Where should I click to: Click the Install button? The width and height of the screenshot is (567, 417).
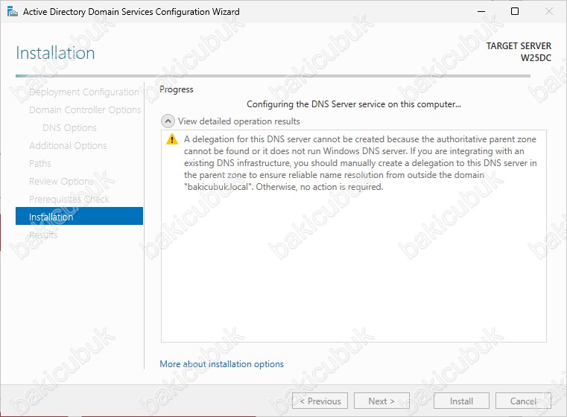point(461,401)
